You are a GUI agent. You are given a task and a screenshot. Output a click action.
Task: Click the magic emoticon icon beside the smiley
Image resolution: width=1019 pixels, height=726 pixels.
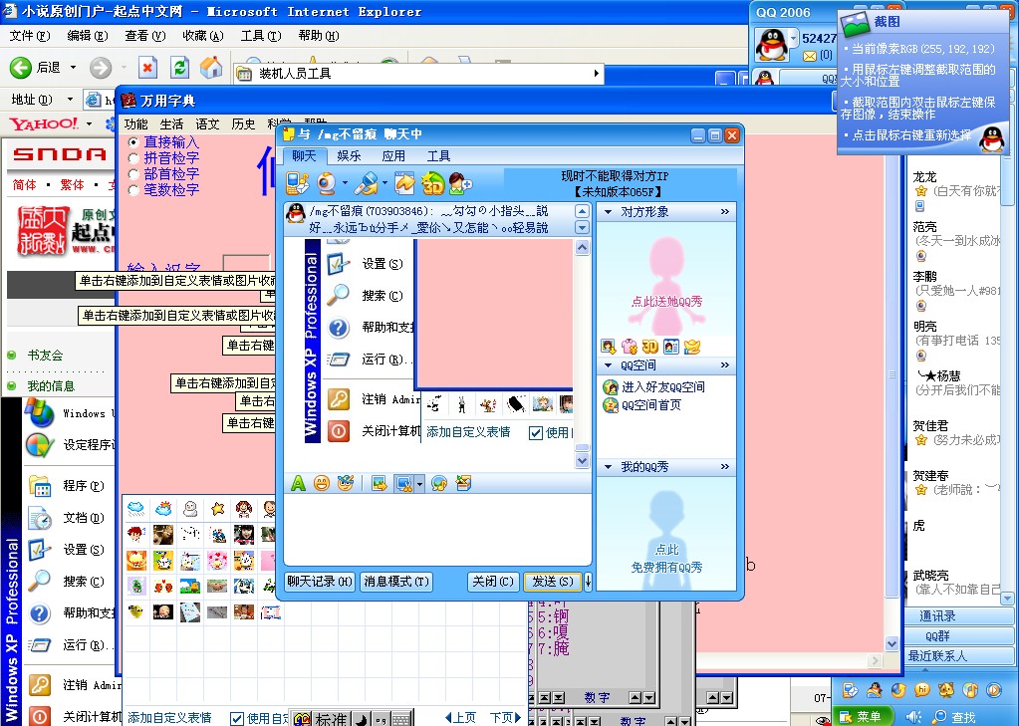345,483
